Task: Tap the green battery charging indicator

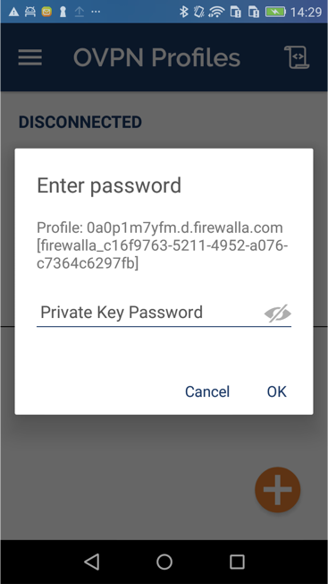Action: [x=275, y=12]
